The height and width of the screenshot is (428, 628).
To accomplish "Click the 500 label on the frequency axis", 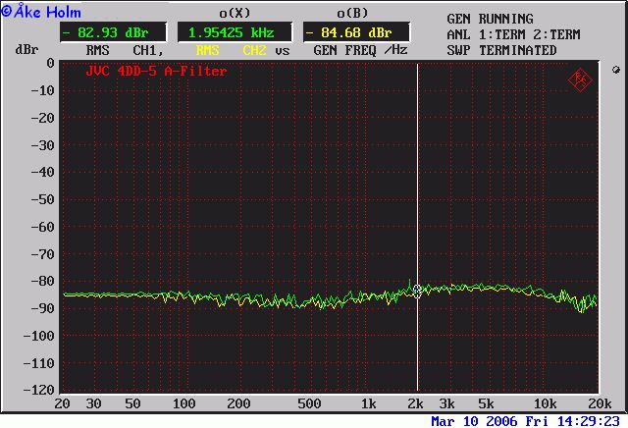I will click(x=309, y=403).
